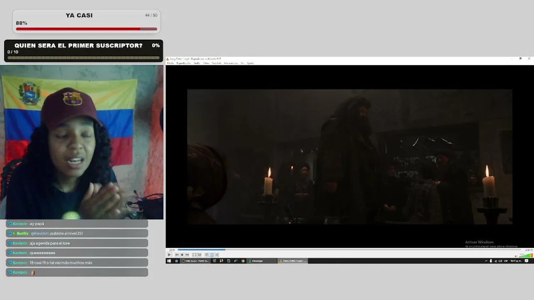
Task: Stop playback in VLC
Action: coord(182,255)
